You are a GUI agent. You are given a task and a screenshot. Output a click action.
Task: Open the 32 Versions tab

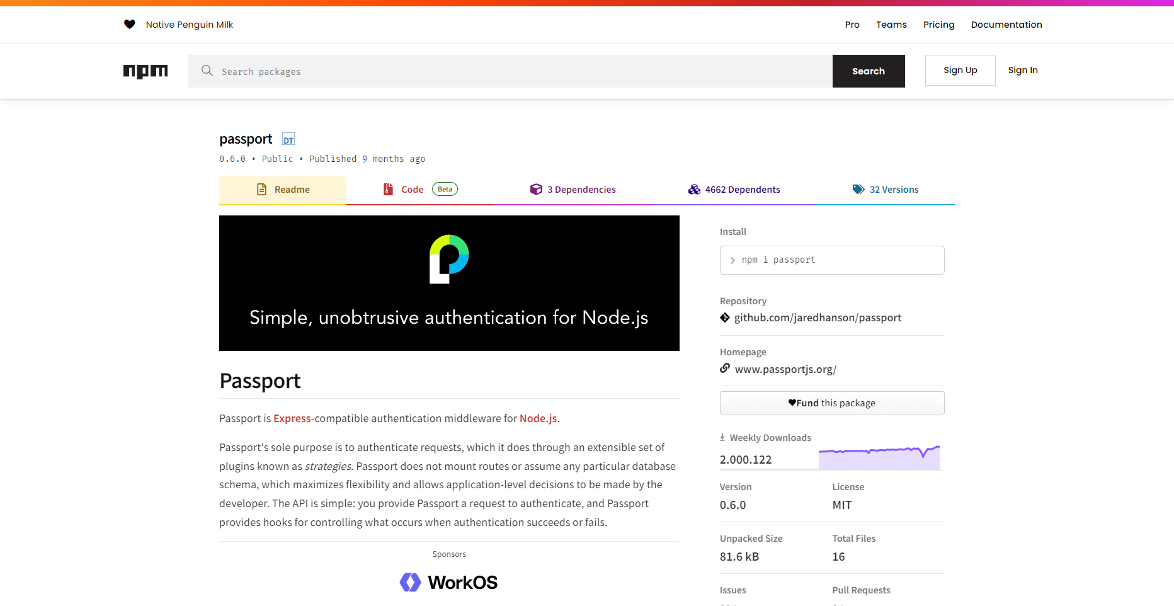pos(886,190)
